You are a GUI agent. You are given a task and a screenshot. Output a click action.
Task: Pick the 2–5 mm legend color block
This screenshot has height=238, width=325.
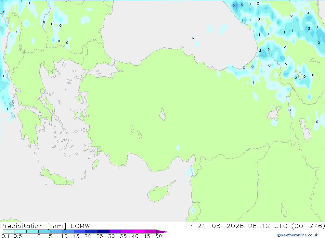coord(44,232)
